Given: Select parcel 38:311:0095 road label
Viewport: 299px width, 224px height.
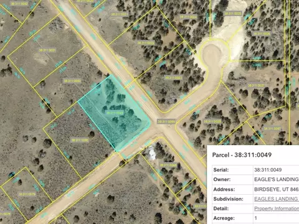Looking at the screenshot, I should [166, 121].
